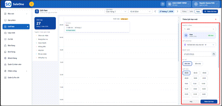Screen dimensions: 222x106
Task: Click the Liệu trình sidebar icon
Action: 5,33
